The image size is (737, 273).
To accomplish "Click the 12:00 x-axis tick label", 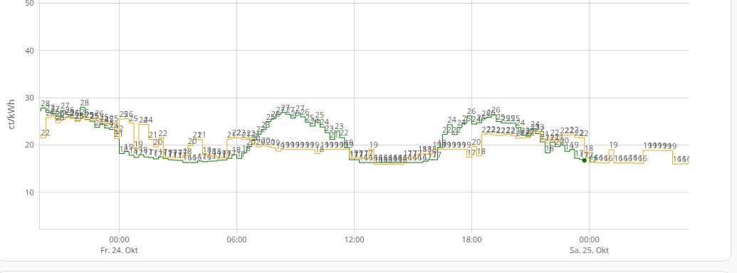I will [354, 239].
